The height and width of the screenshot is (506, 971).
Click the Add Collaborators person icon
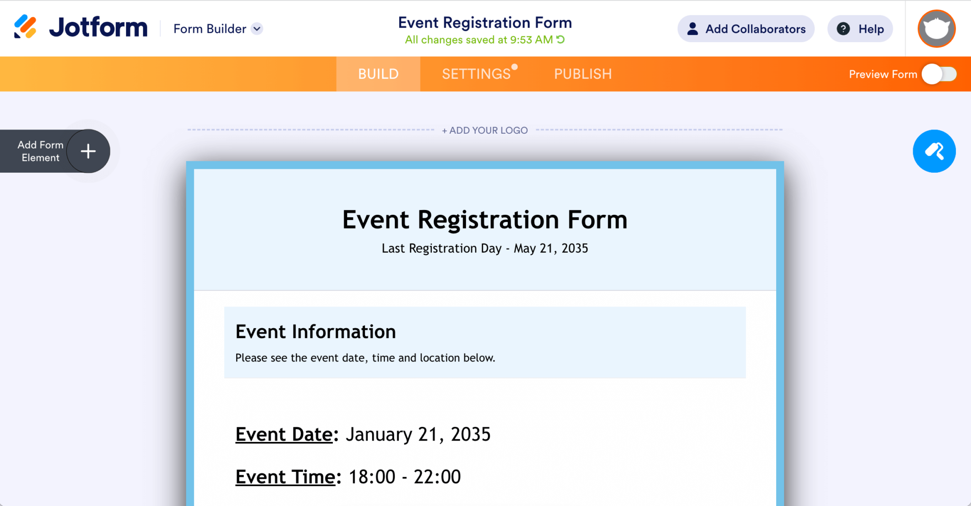(692, 28)
